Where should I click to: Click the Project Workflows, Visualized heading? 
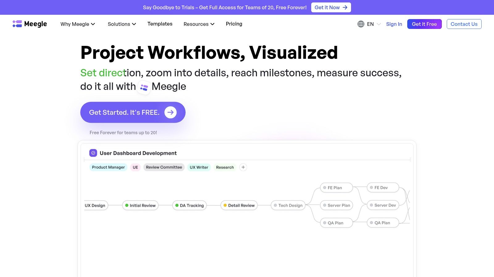209,53
